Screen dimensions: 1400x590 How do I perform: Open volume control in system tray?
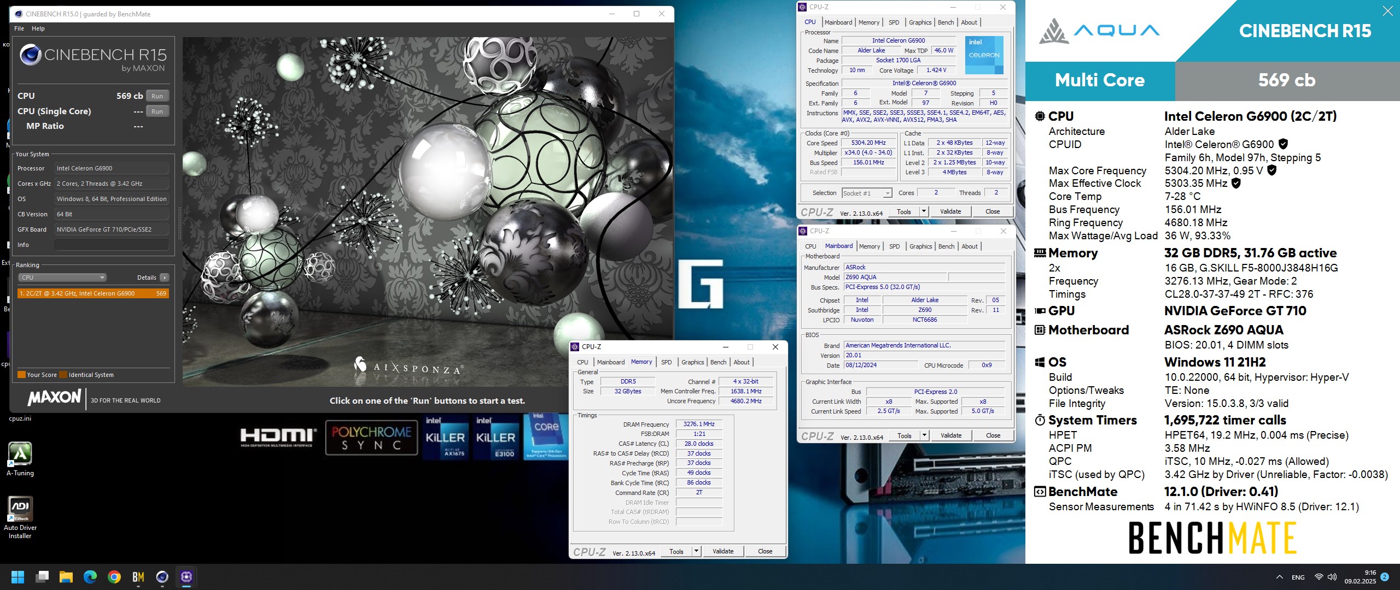(x=1332, y=577)
